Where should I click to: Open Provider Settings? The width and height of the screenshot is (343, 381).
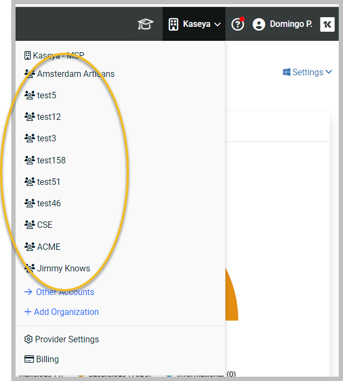67,339
